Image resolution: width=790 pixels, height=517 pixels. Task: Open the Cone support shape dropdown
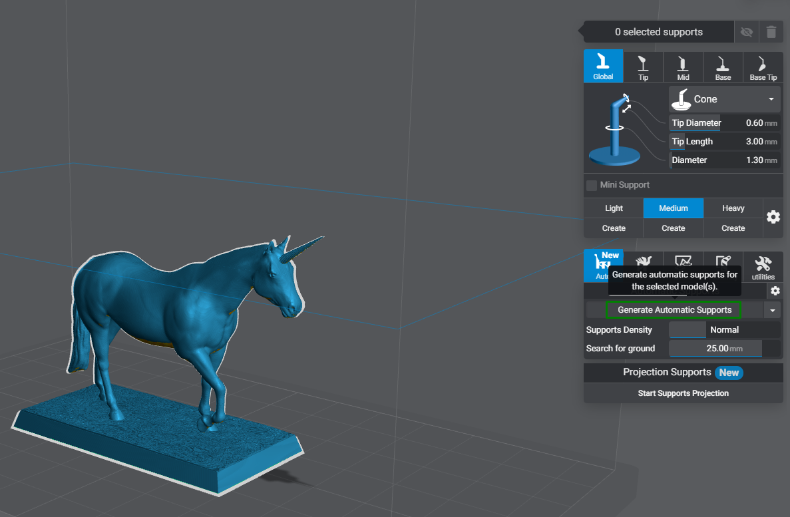(x=724, y=98)
